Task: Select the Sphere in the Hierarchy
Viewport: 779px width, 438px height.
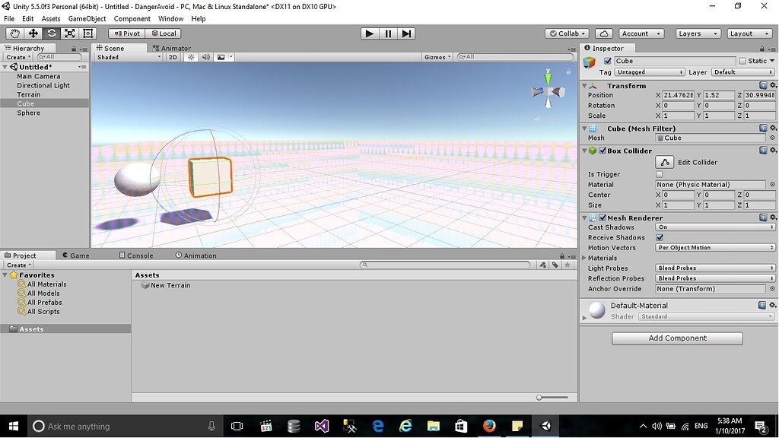Action: point(29,113)
